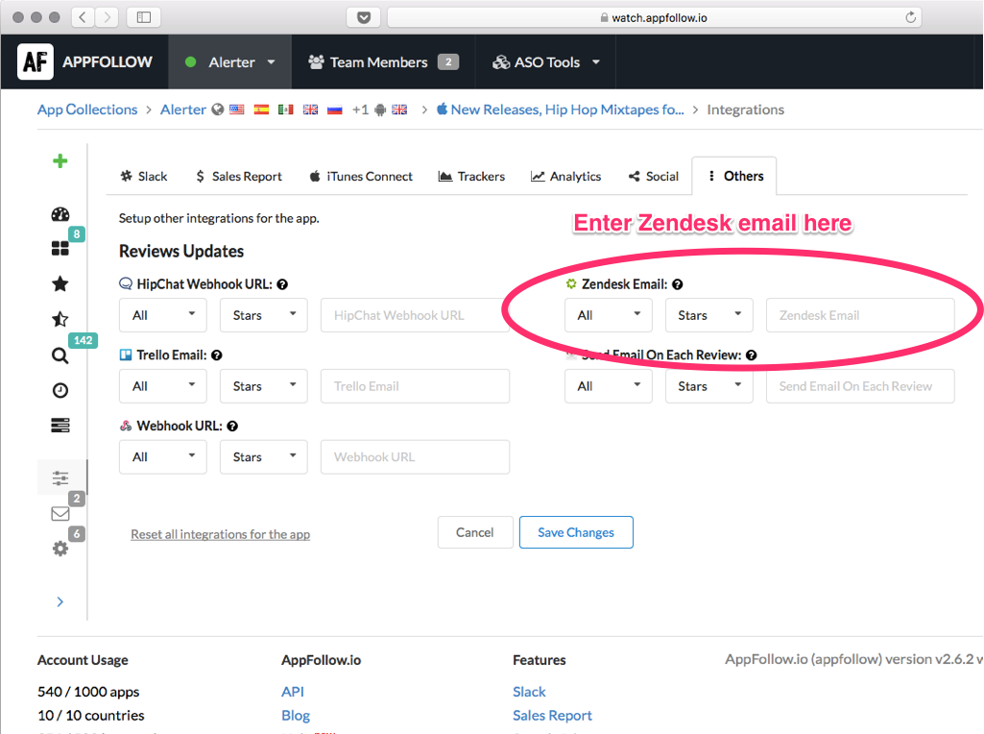Click the Trello Email help question icon
The height and width of the screenshot is (734, 984).
coord(217,355)
